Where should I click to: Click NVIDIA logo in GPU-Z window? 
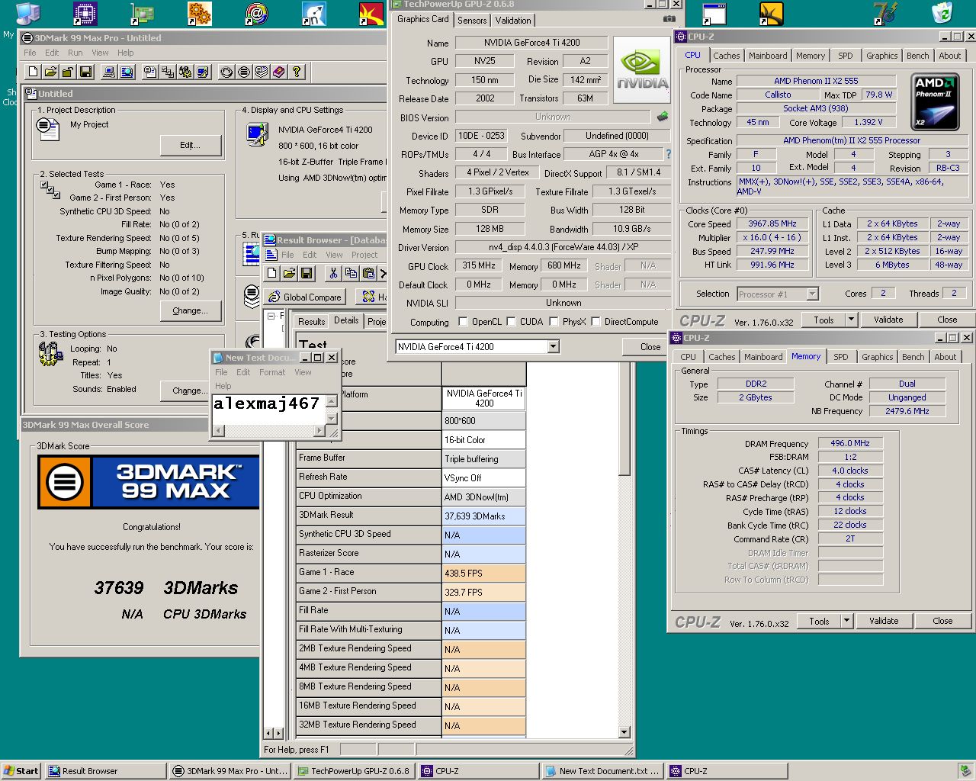642,69
